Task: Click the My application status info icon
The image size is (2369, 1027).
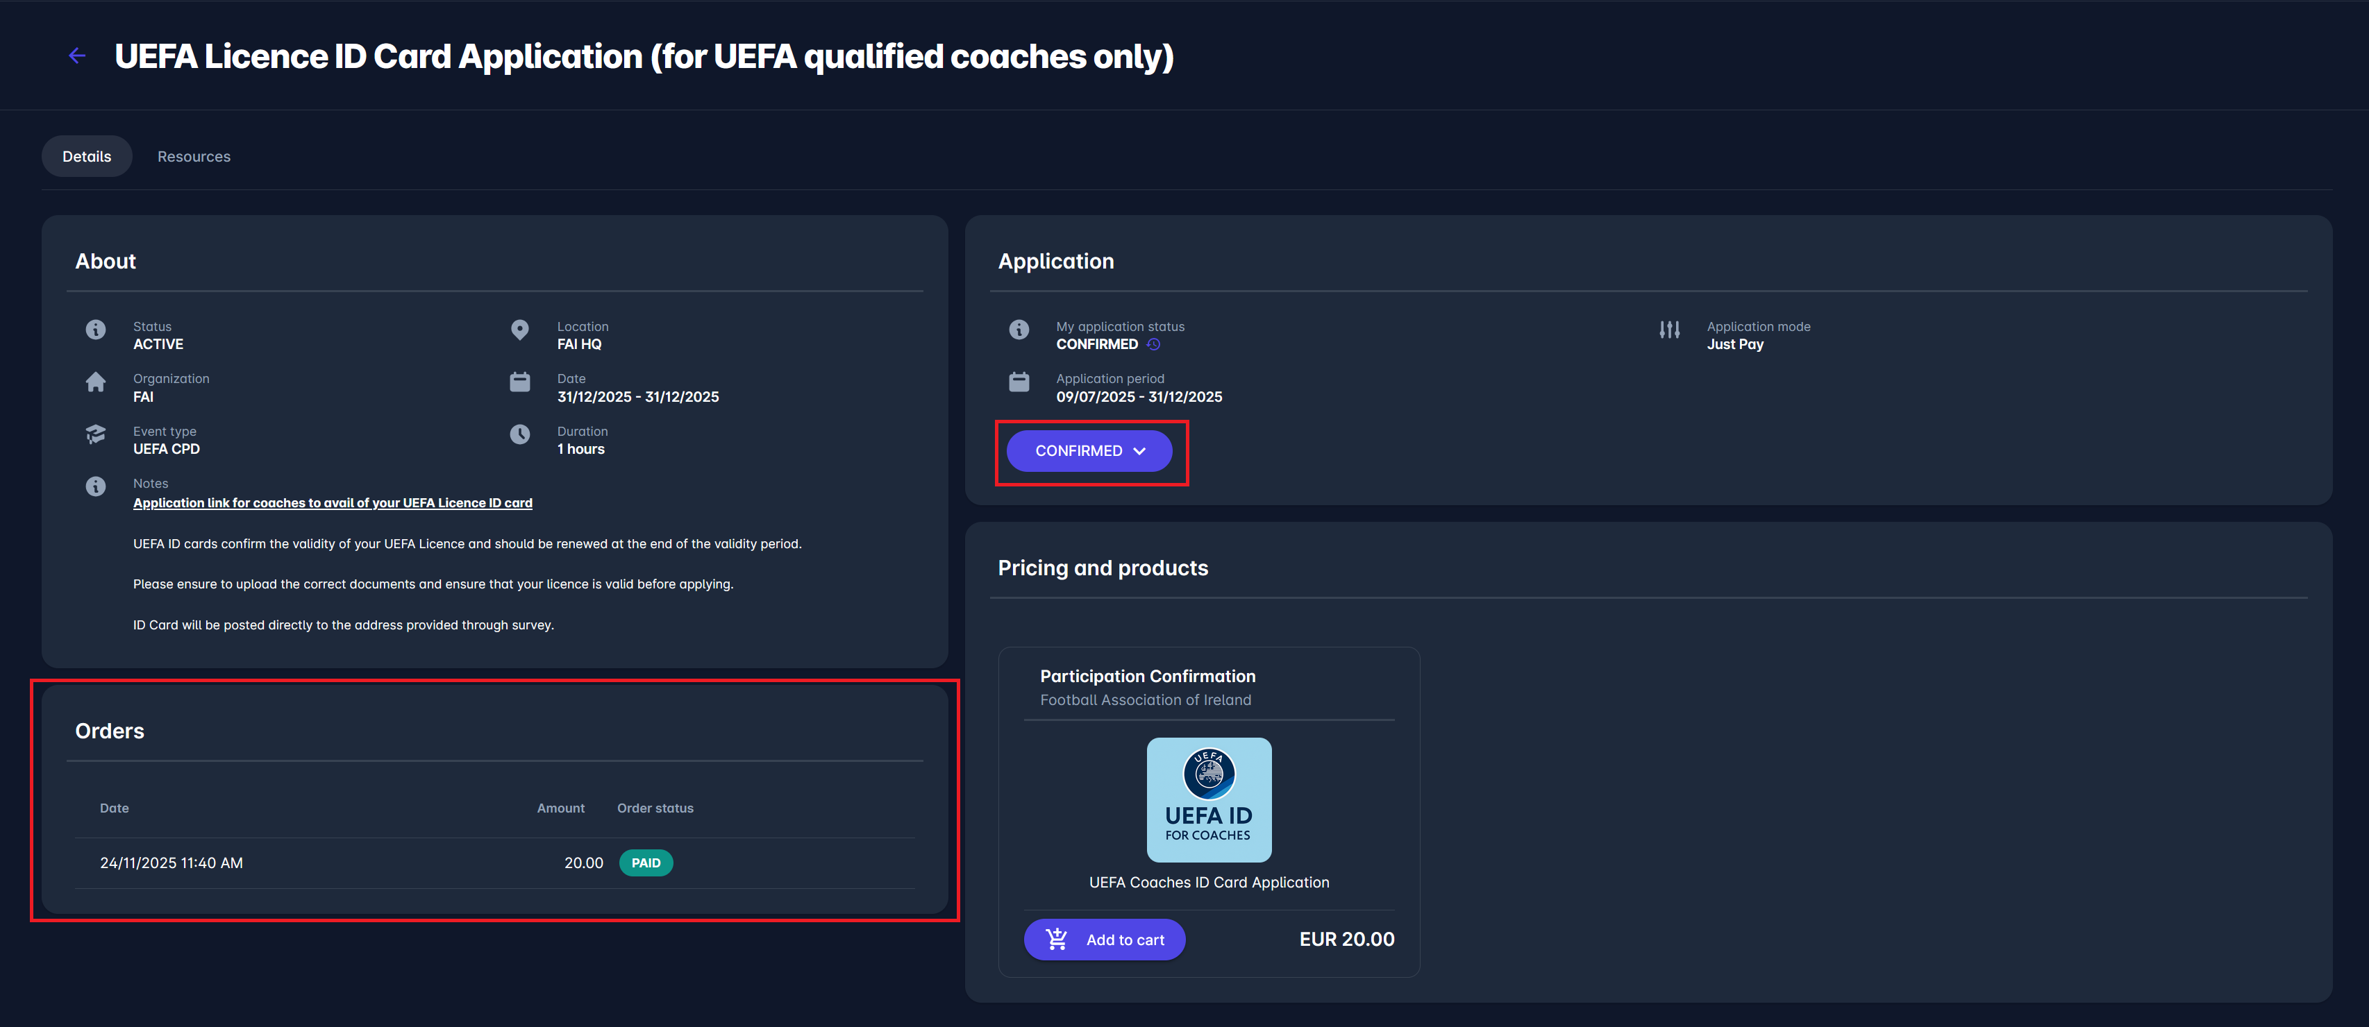Action: (1019, 329)
